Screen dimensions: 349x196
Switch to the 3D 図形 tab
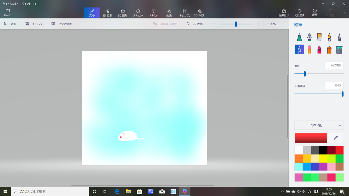[123, 13]
